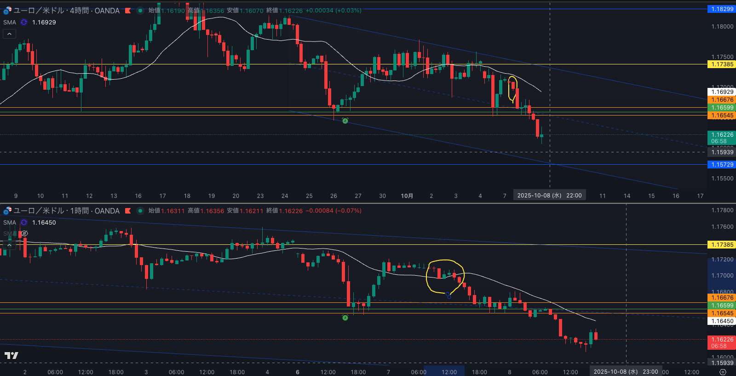The width and height of the screenshot is (736, 376).
Task: Click the purple SMA refresh icon on 1-hour chart
Action: [24, 222]
